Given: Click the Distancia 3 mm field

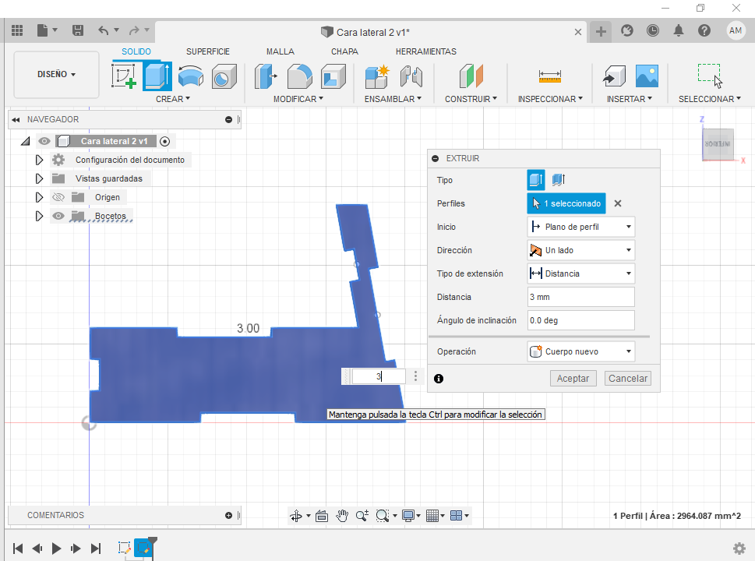Looking at the screenshot, I should pos(581,297).
